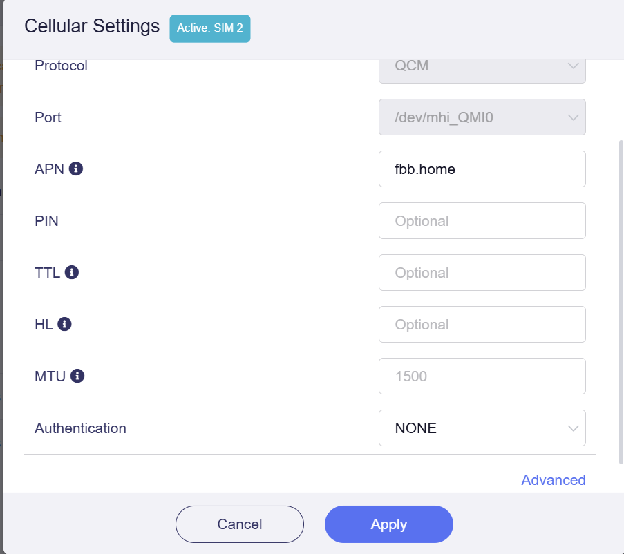Click the PIN label text
The height and width of the screenshot is (554, 624).
(46, 221)
